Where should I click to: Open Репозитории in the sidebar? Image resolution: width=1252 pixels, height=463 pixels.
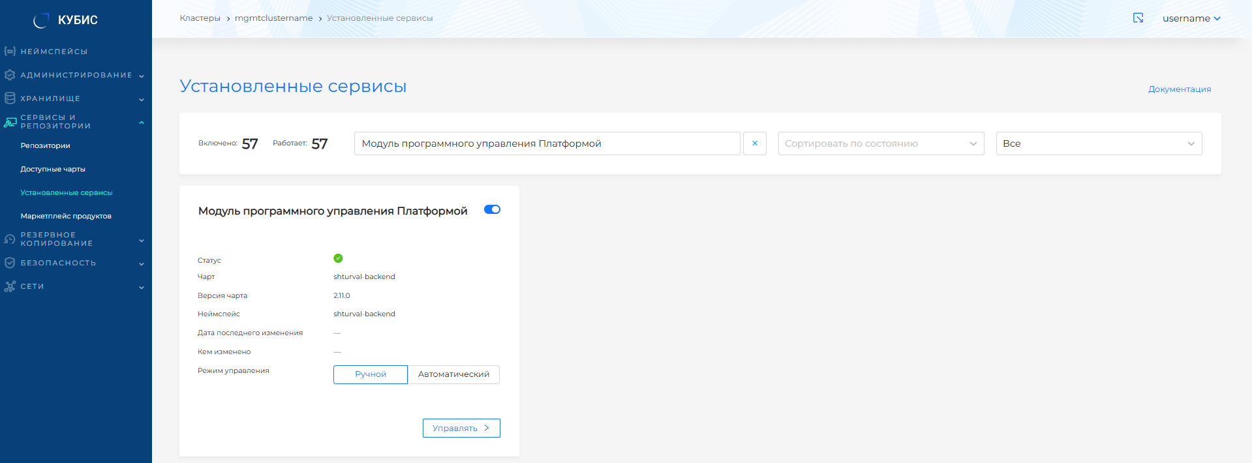[45, 145]
